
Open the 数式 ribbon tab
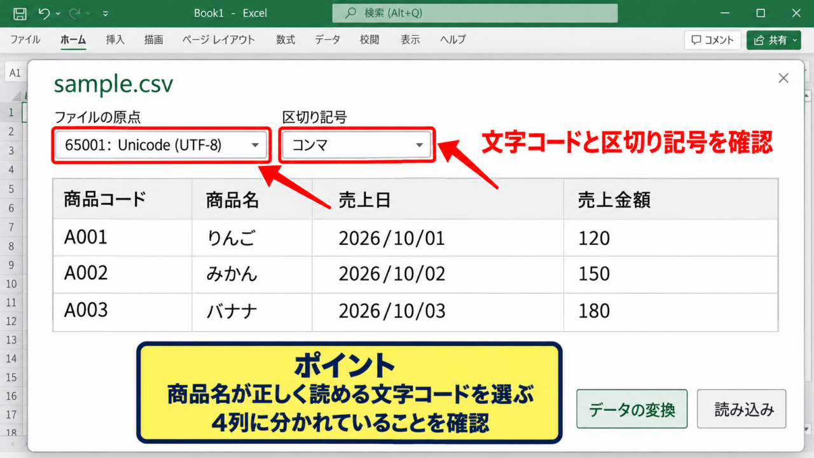click(x=286, y=39)
